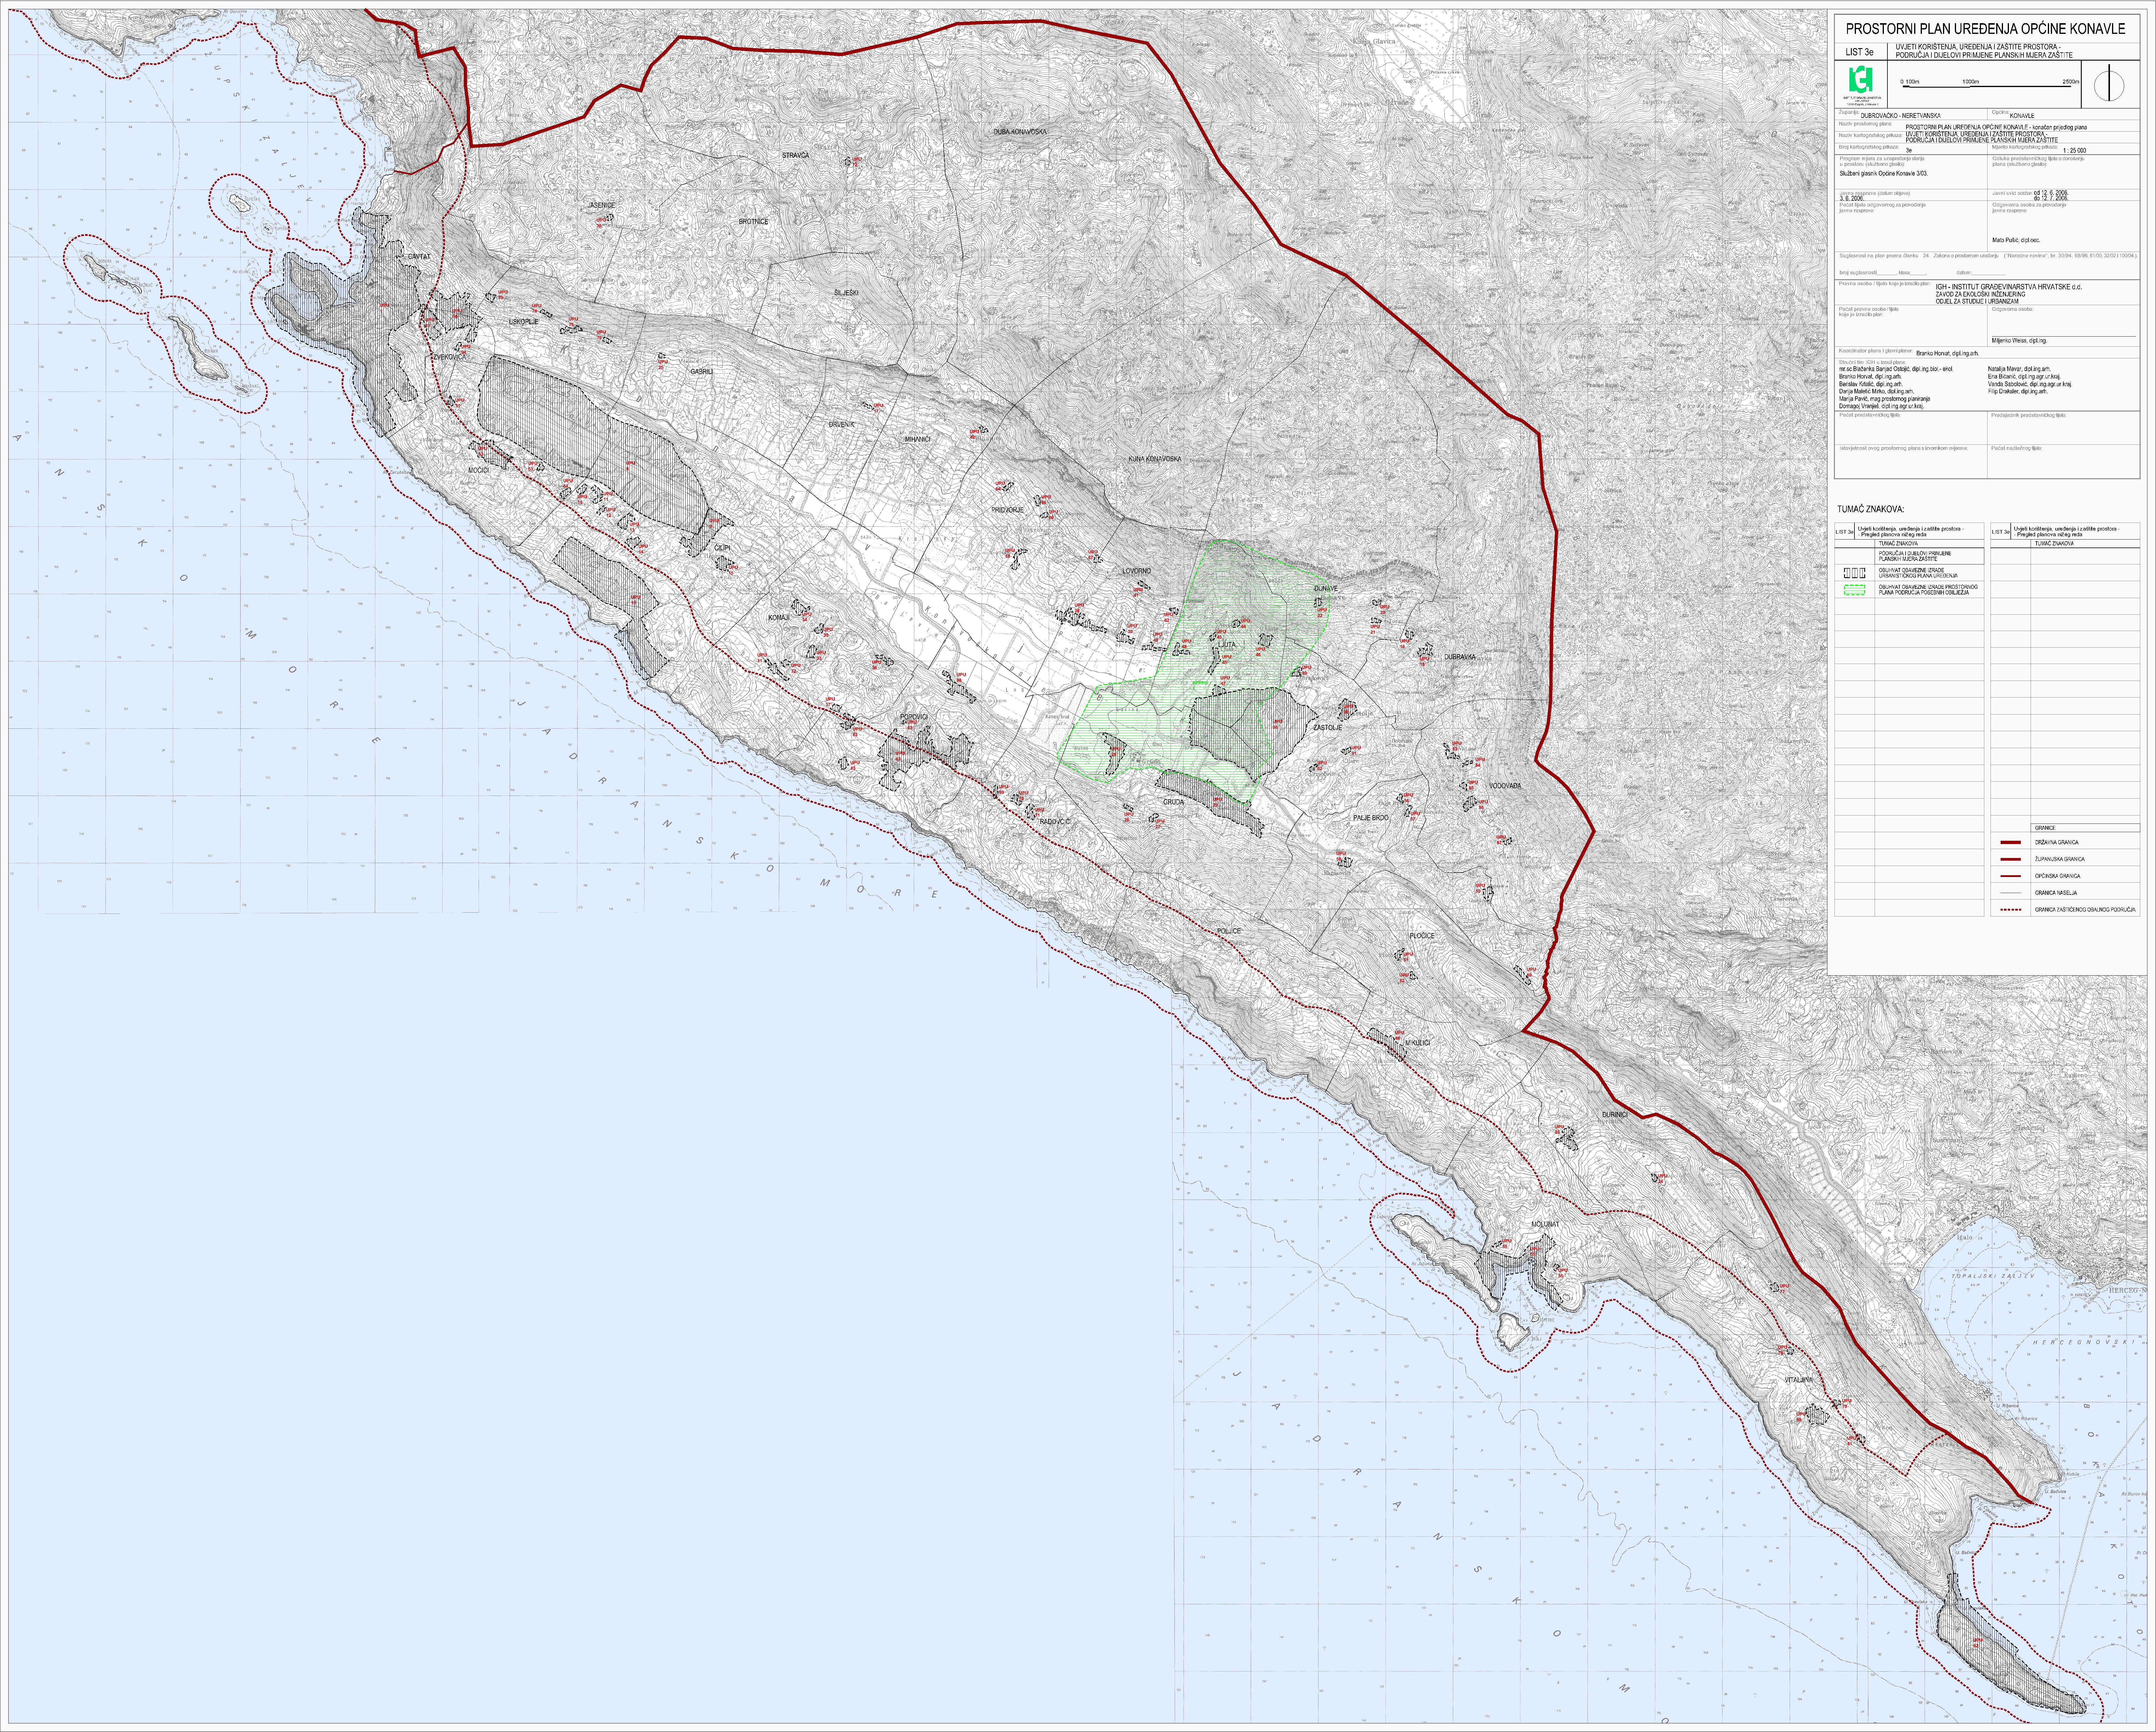Viewport: 2156px width, 1732px height.
Task: Click the green dashed special-area legend symbol
Action: click(x=1855, y=590)
